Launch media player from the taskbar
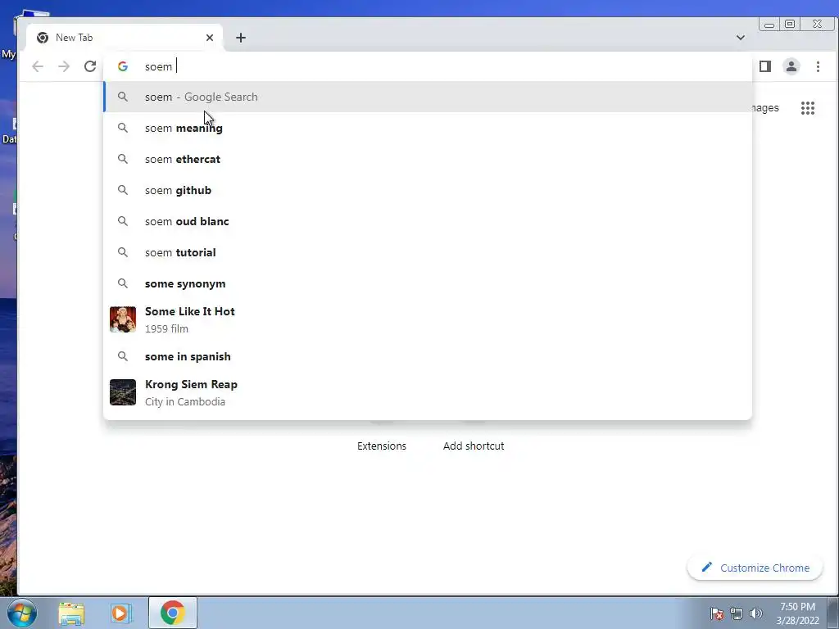The image size is (839, 629). coord(121,613)
